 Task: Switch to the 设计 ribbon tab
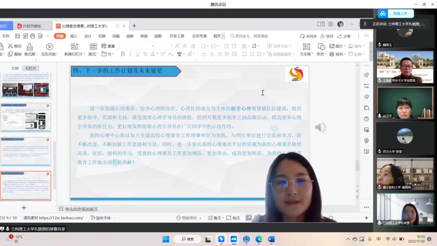point(88,36)
